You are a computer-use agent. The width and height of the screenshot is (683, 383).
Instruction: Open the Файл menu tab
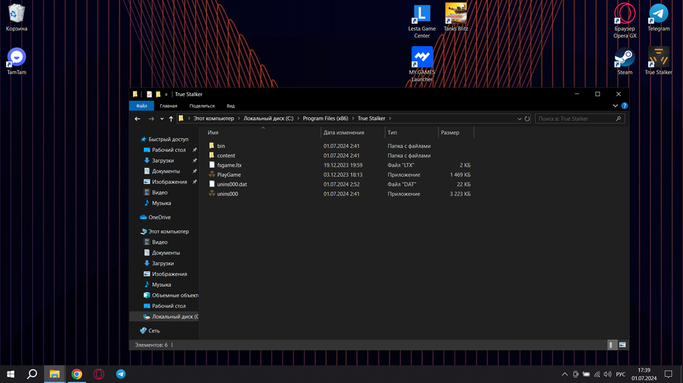click(141, 106)
